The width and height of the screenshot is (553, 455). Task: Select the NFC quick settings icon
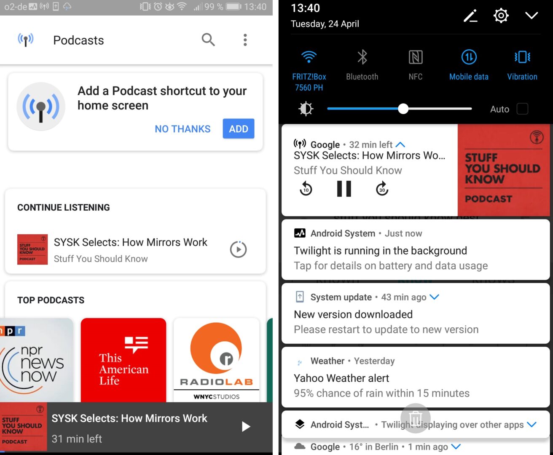pyautogui.click(x=415, y=57)
